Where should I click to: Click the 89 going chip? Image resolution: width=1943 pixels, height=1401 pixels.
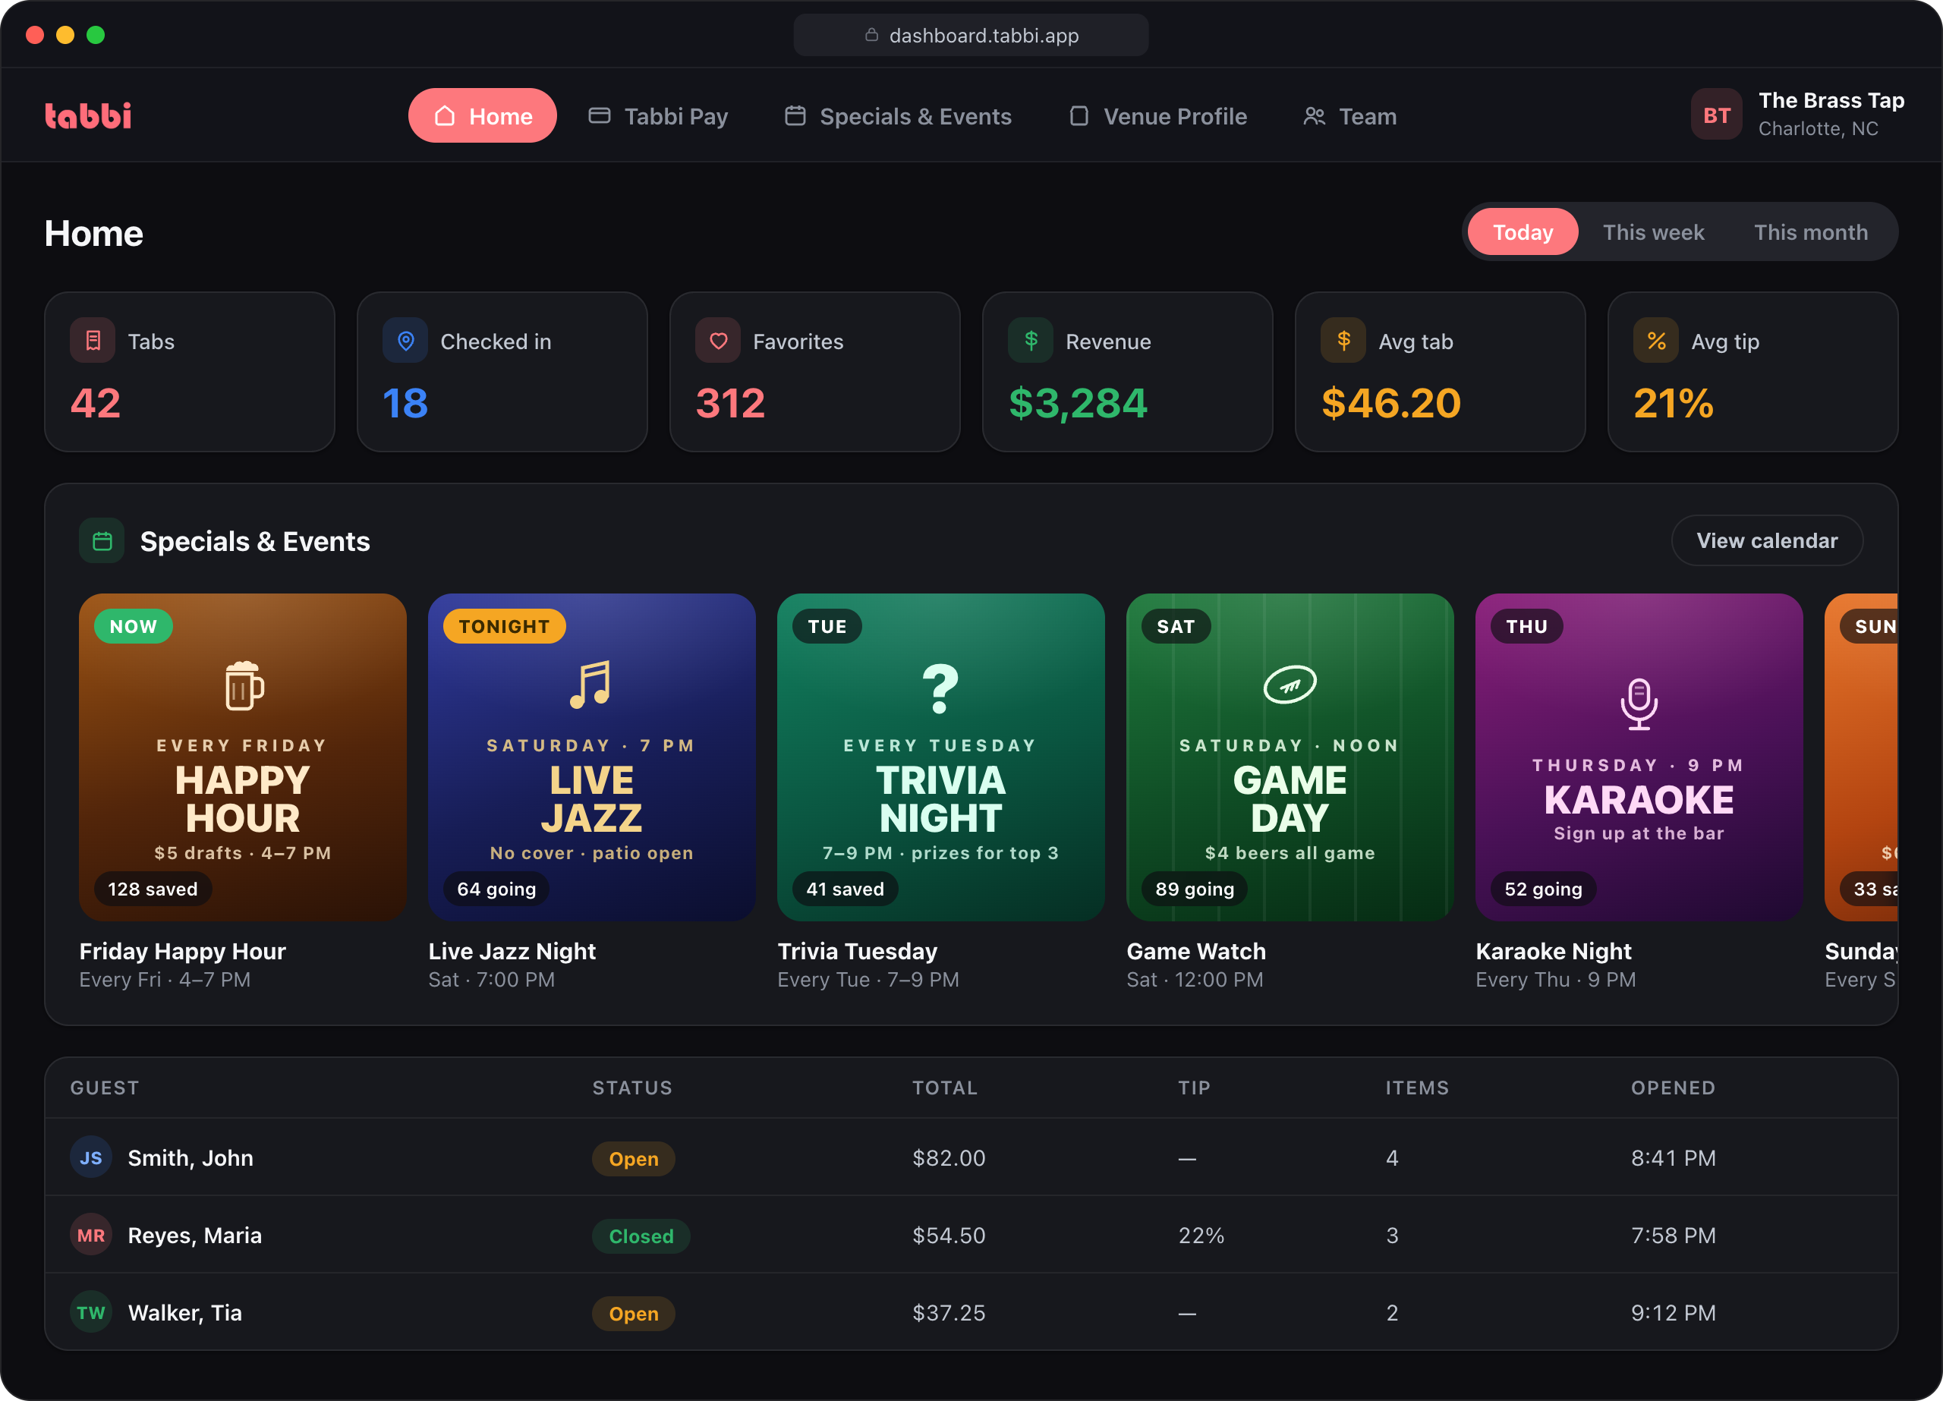click(1194, 889)
